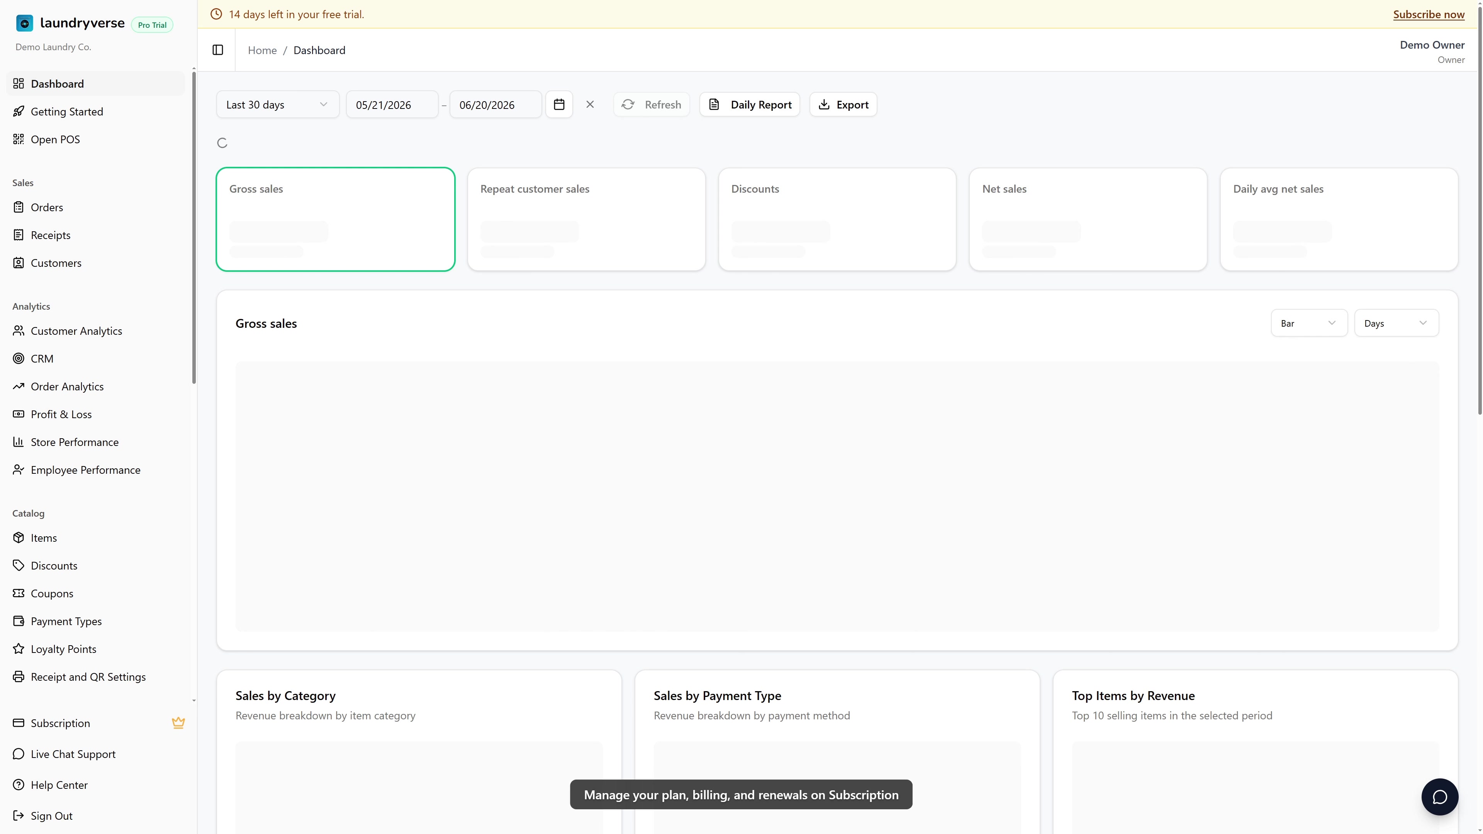Go to Getting Started page
This screenshot has height=834, width=1483.
[95, 111]
